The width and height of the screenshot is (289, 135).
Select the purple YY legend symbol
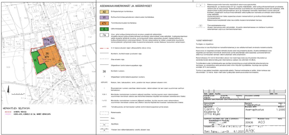(104, 18)
